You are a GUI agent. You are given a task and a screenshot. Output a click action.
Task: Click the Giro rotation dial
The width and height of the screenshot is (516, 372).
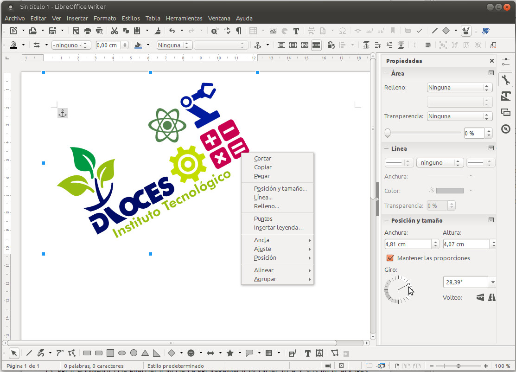(x=397, y=290)
